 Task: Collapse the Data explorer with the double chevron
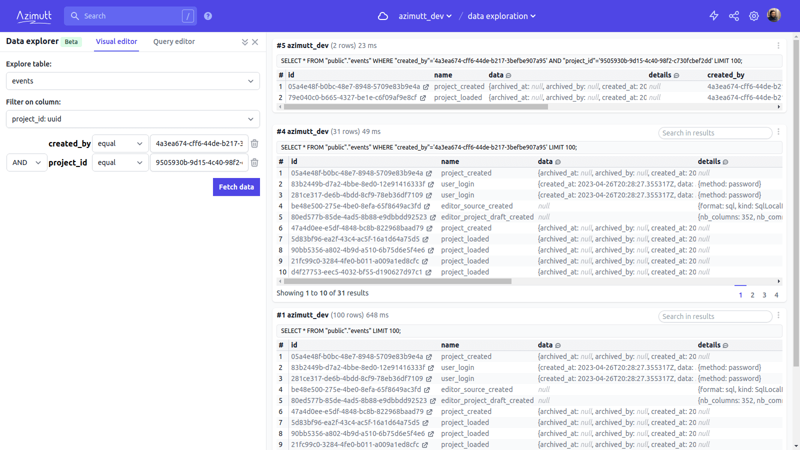click(244, 42)
